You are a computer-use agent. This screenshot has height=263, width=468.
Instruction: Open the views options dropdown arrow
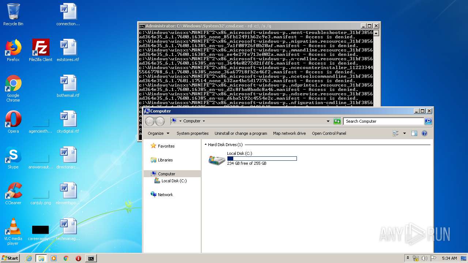(404, 133)
